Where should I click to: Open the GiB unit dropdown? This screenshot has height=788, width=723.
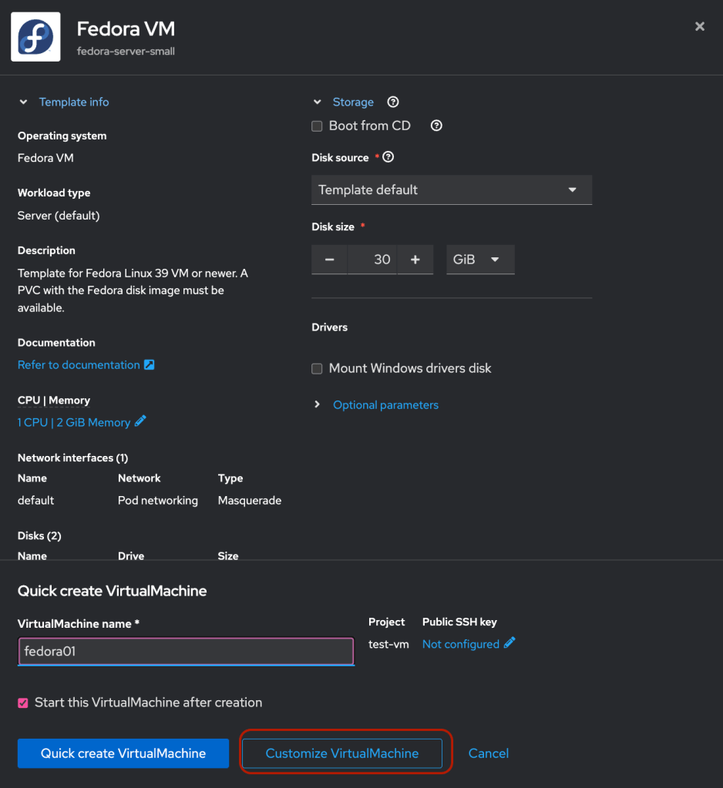tap(479, 260)
